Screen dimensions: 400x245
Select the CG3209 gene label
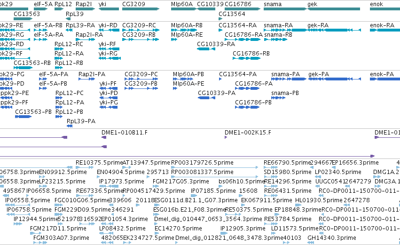pos(133,4)
